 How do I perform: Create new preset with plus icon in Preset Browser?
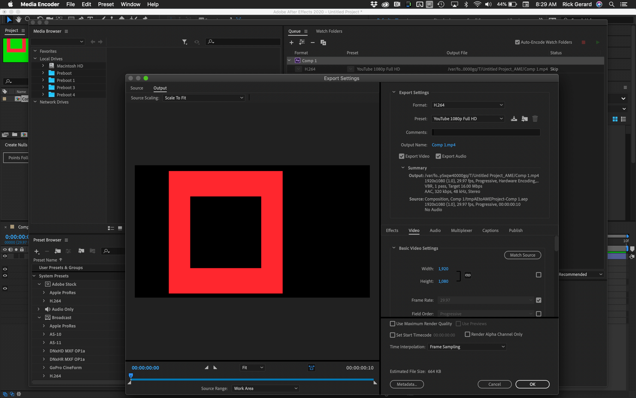(37, 251)
